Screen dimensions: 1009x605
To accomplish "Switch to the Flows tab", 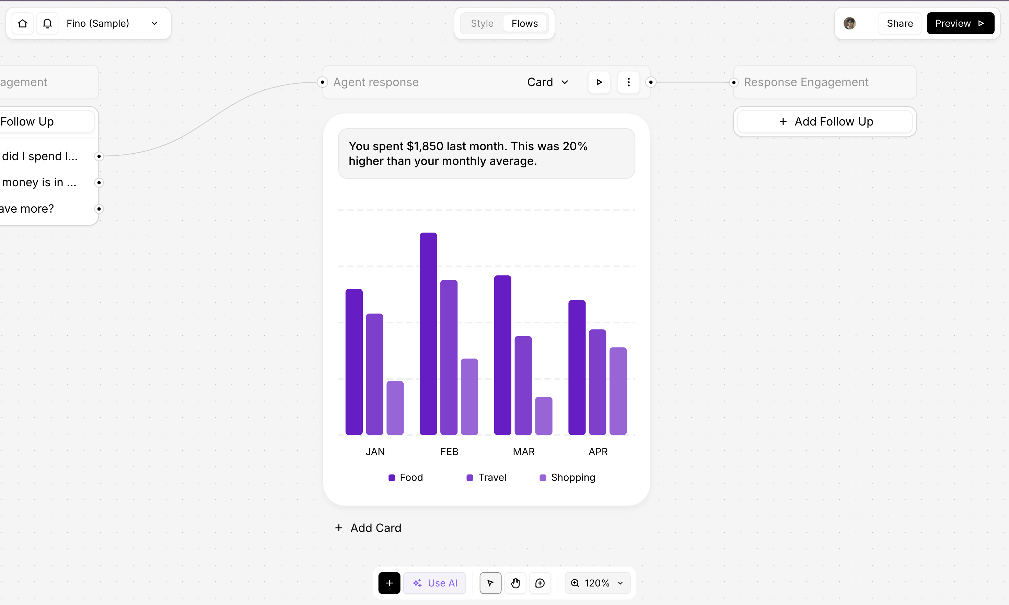I will [x=524, y=23].
